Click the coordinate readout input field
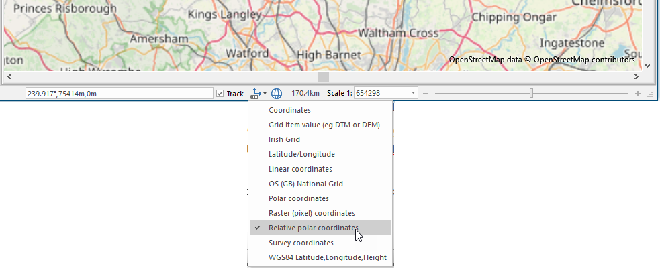Screen dimensions: 660x268 (x=119, y=94)
